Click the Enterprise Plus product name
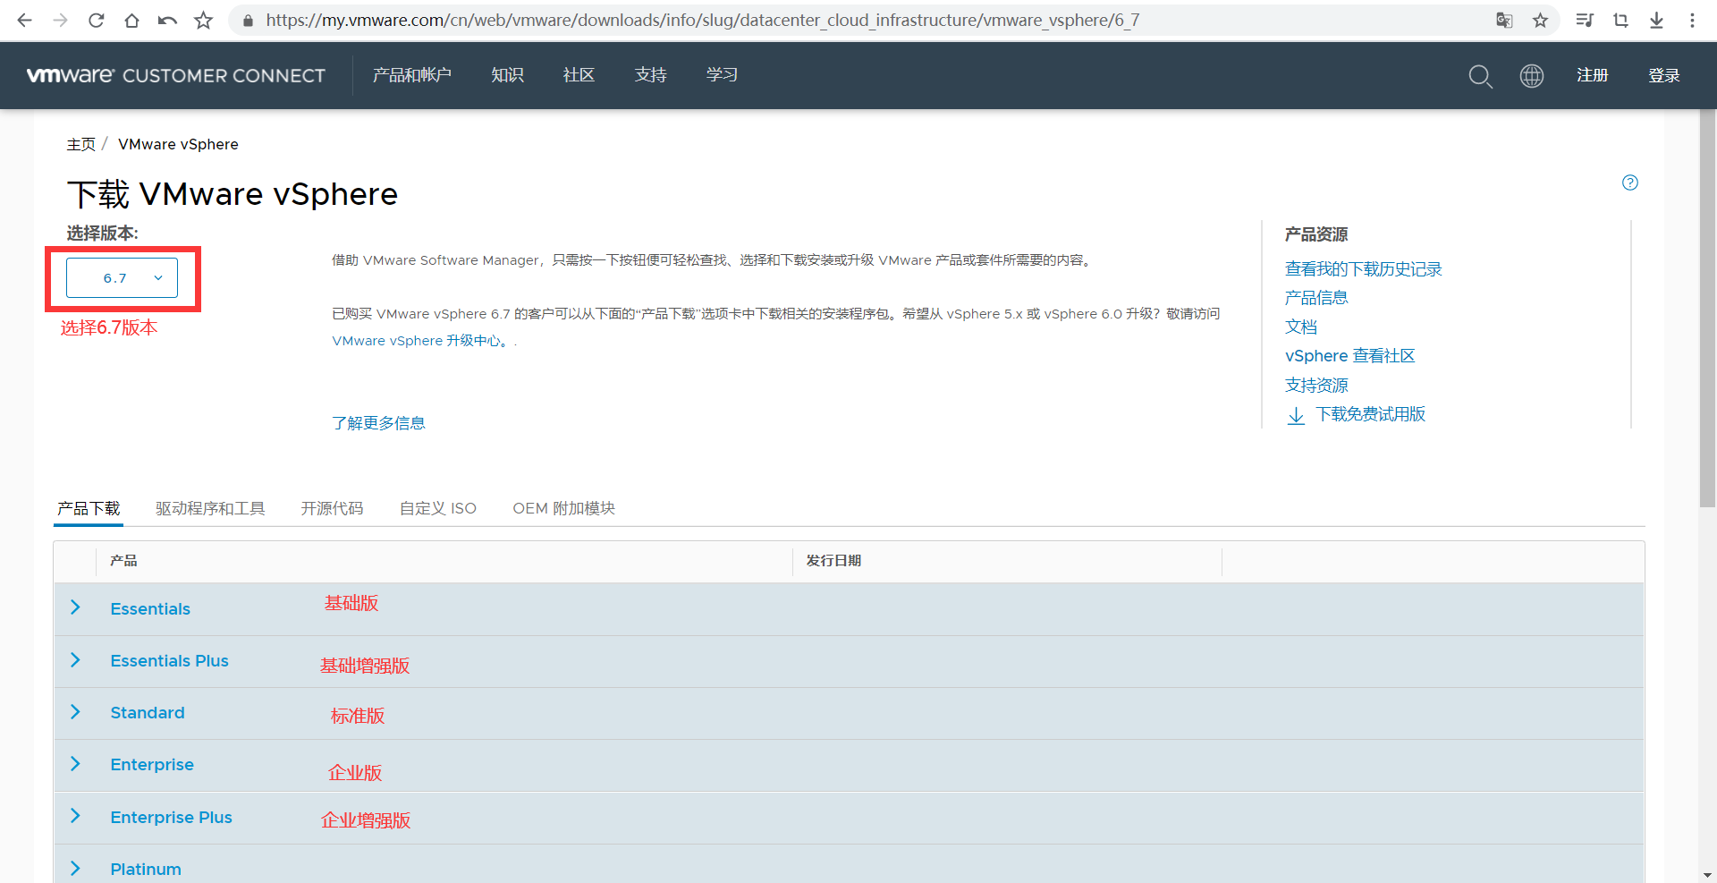Viewport: 1717px width, 883px height. [x=171, y=818]
